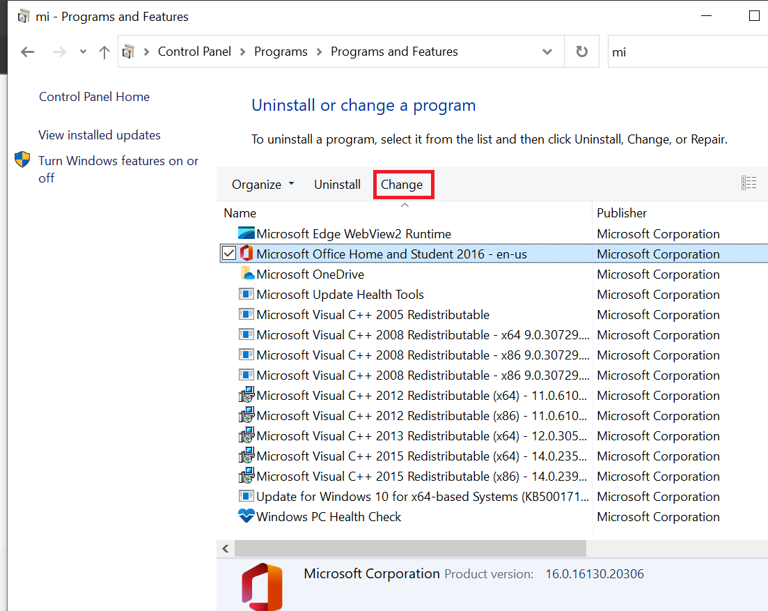Viewport: 768px width, 611px height.
Task: Uncheck the Microsoft Office Home and Student checkbox
Action: tap(229, 254)
